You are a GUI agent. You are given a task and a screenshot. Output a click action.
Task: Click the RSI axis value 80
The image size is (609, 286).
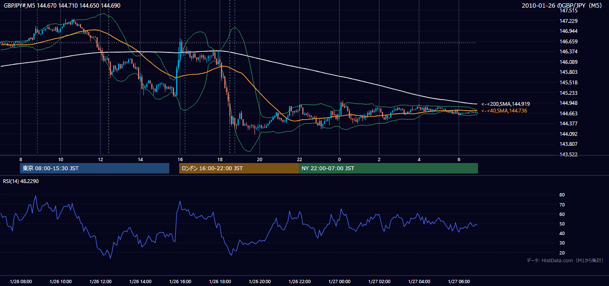[562, 195]
